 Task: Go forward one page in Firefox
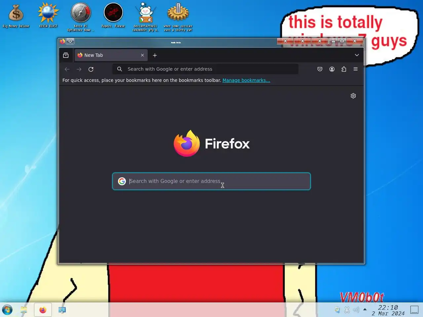[x=79, y=69]
